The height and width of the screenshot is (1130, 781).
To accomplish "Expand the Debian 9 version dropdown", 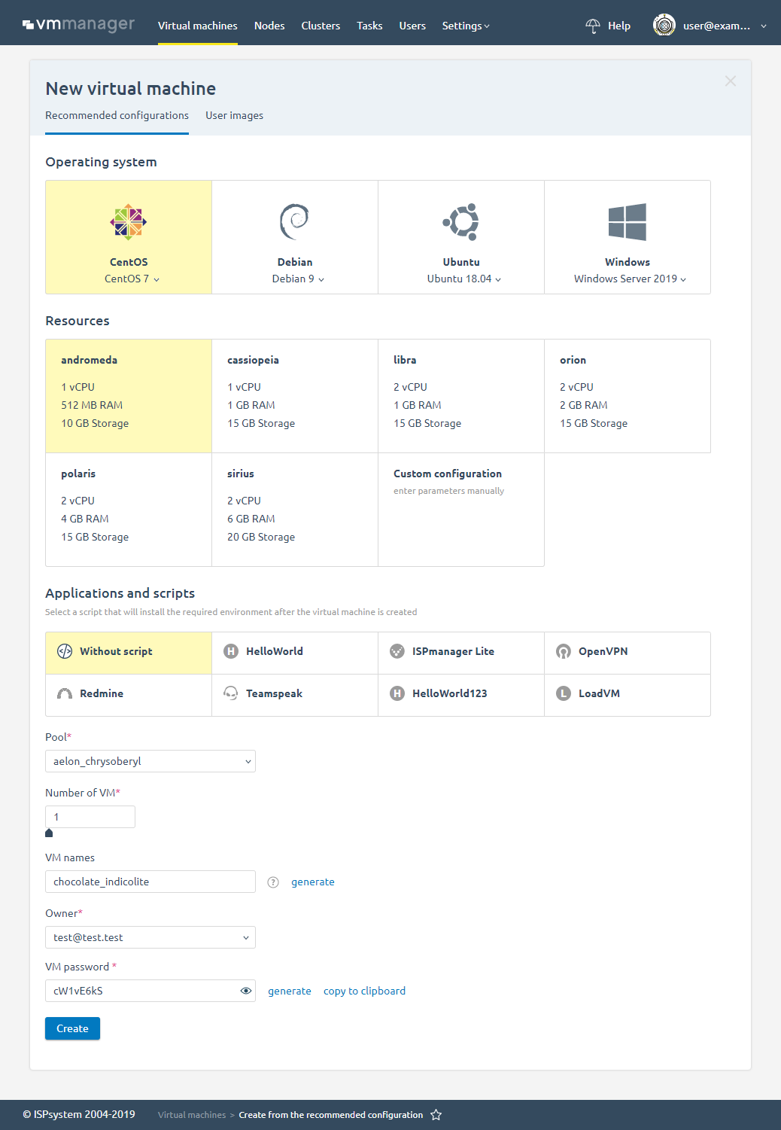I will pyautogui.click(x=299, y=279).
